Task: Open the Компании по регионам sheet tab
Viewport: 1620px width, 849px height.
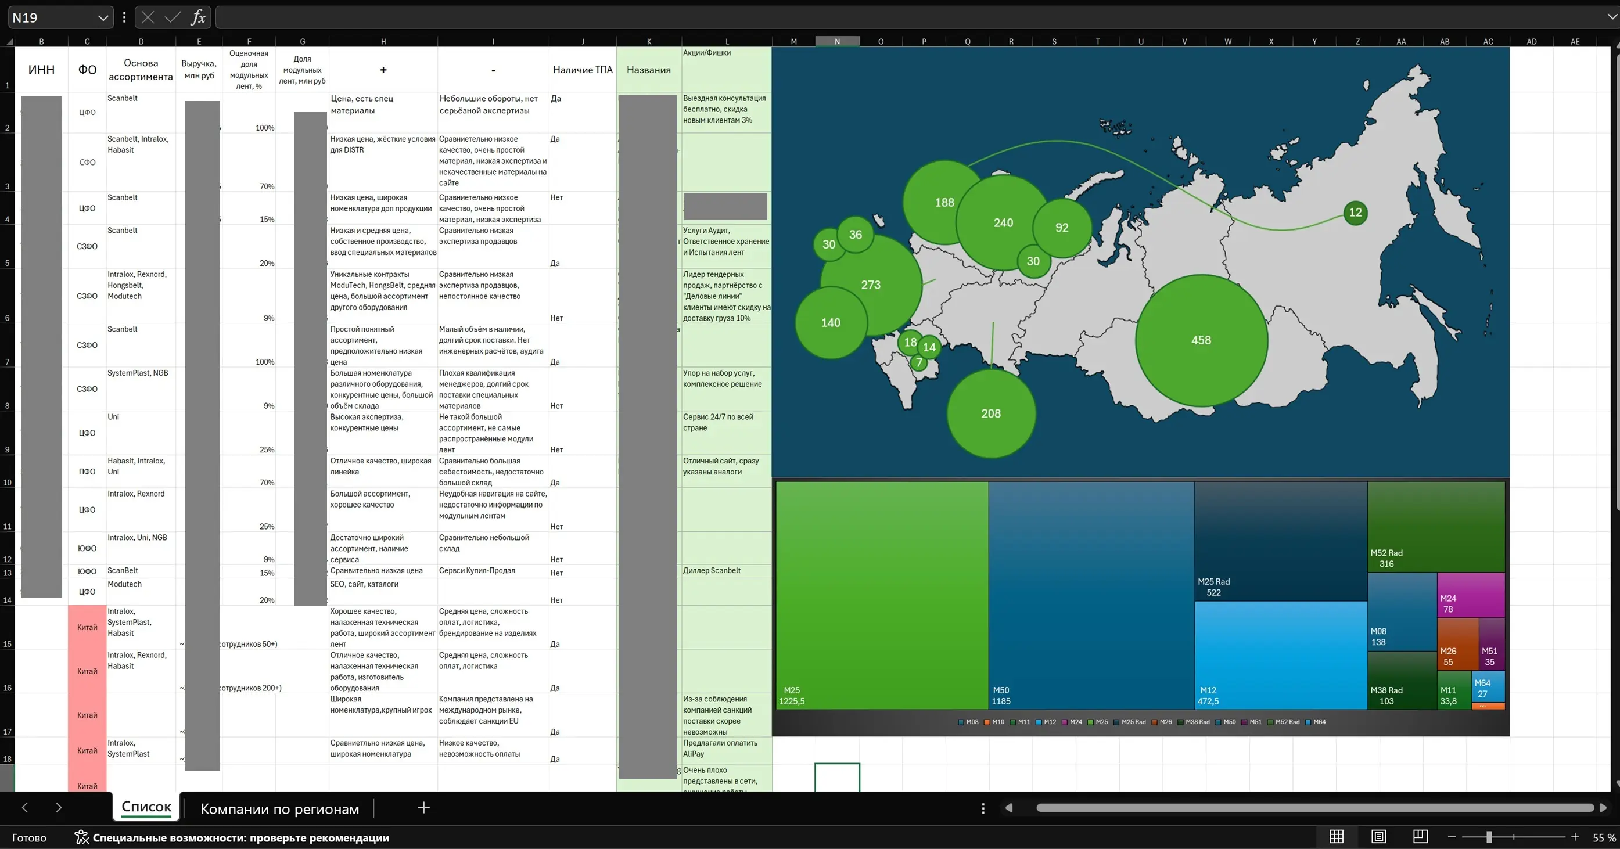Action: coord(280,809)
